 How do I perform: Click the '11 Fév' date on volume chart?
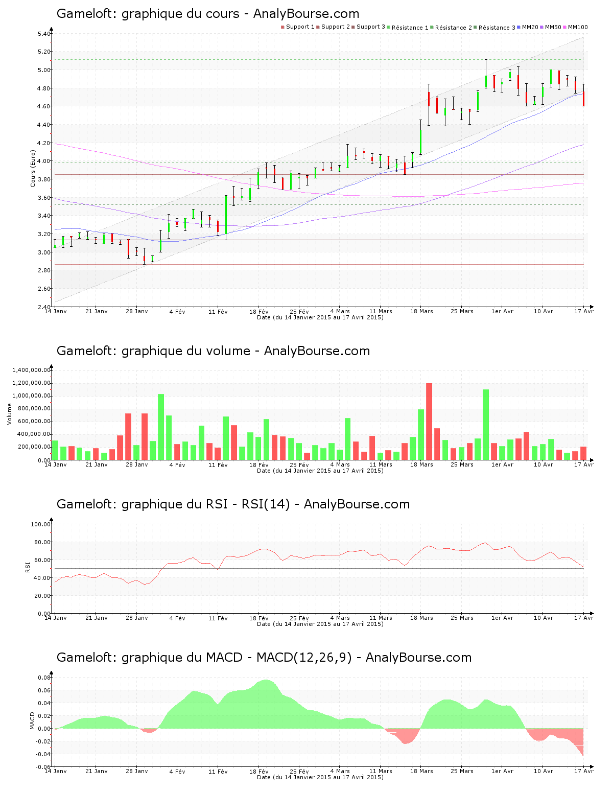coord(218,464)
